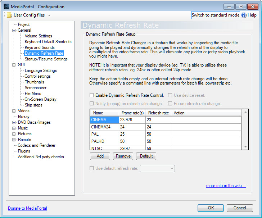Collapse the GUI tree node
262x218 pixels.
[14, 65]
